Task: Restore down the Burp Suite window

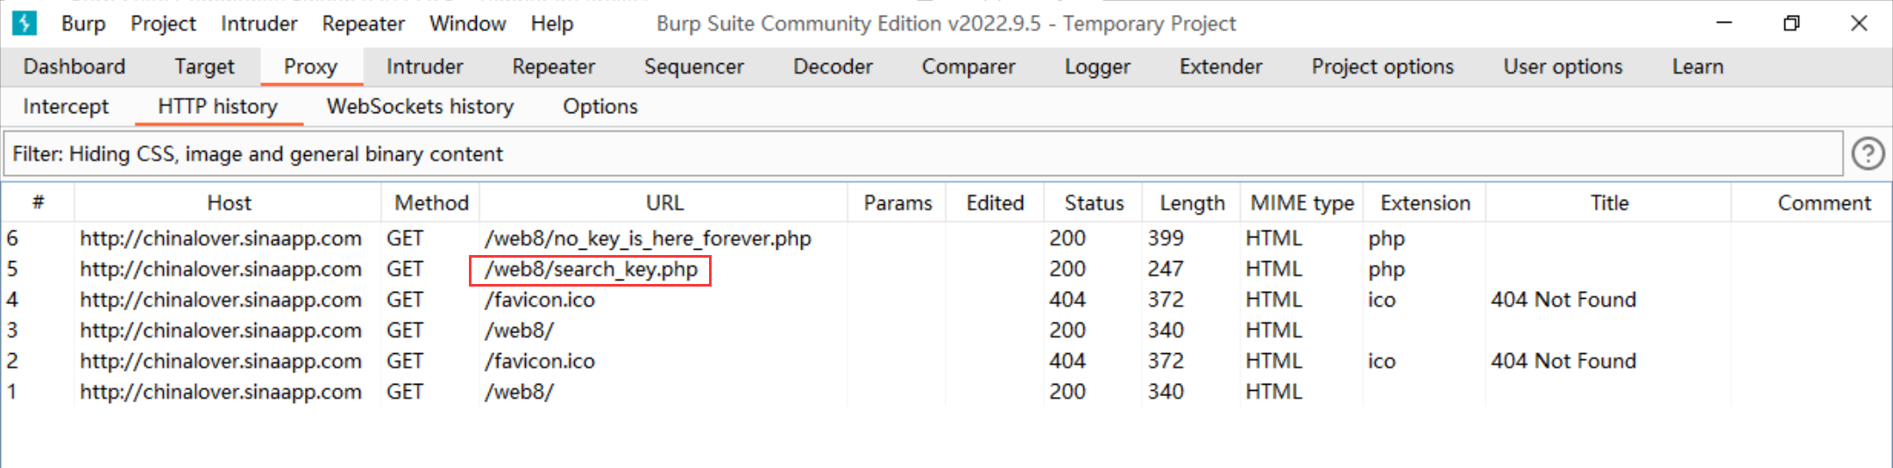Action: [1791, 24]
